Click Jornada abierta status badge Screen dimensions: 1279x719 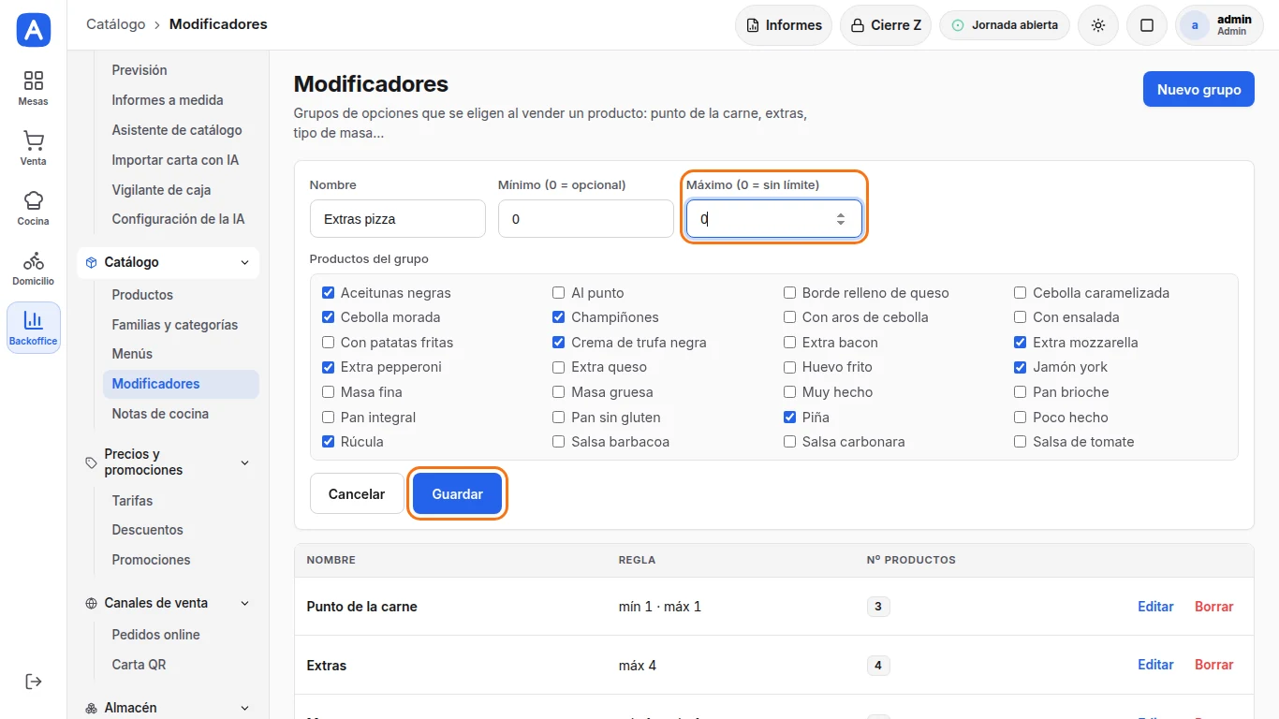[x=1005, y=25]
